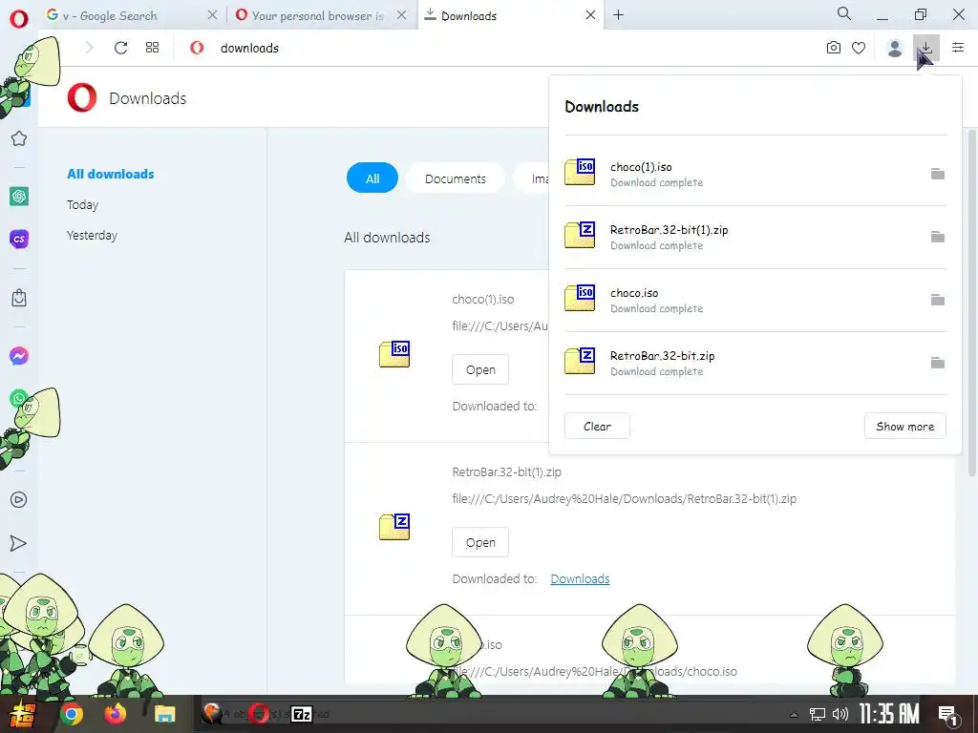Show choco.iso in folder from popup

click(x=938, y=300)
